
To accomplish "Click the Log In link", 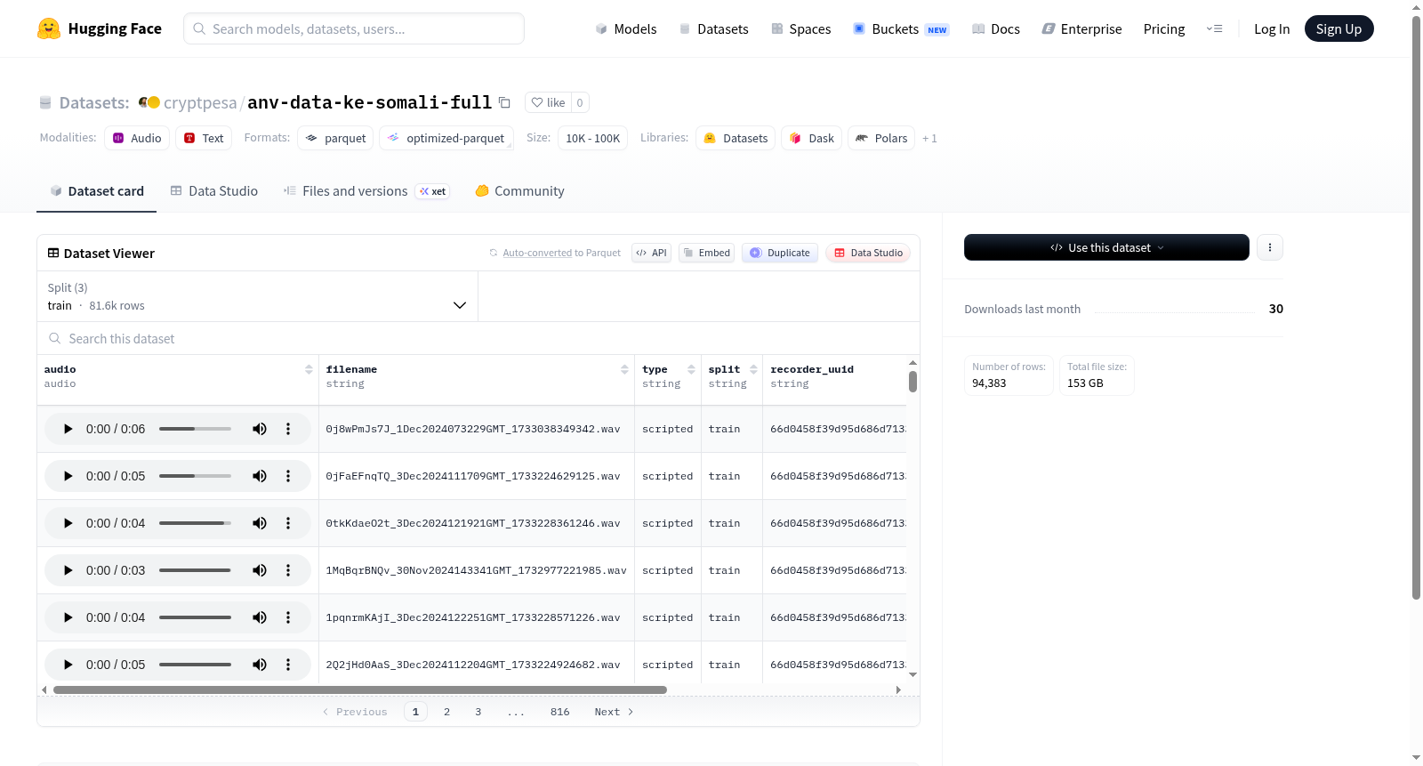I will [1272, 29].
